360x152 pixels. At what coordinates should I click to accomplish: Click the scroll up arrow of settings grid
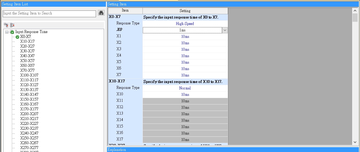(x=355, y=10)
